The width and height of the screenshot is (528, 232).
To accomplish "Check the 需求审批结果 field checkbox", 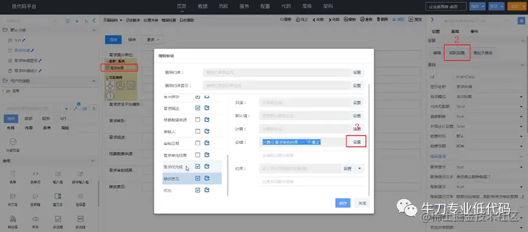I will click(197, 154).
